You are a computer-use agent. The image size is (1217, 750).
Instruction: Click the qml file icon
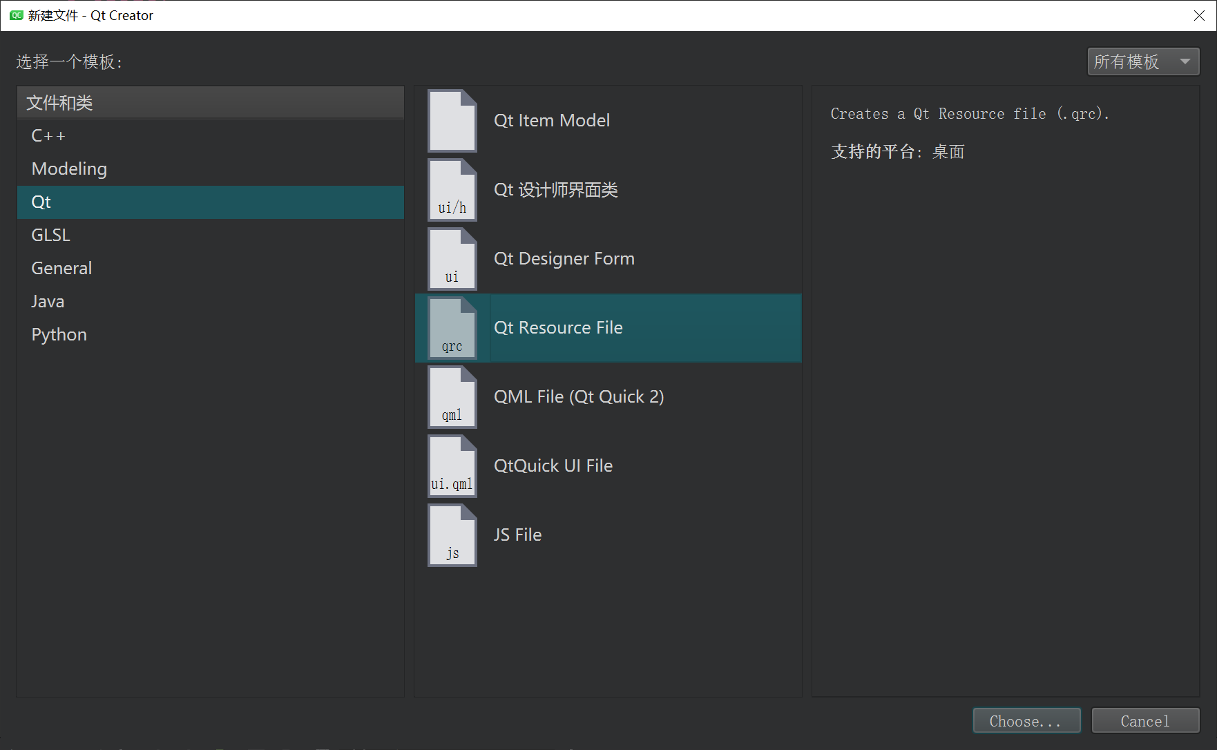coord(452,397)
